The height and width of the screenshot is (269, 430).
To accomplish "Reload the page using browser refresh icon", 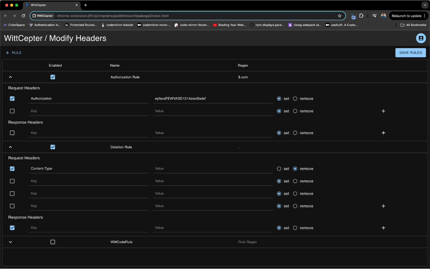I will (x=23, y=16).
